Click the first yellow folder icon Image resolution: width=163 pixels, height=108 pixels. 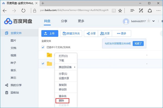[49, 55]
